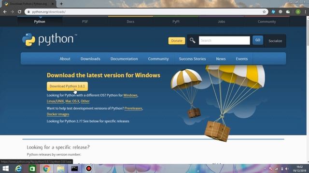Follow the Linux/UNIX link
Viewport: 309px width, 173px height.
[x=55, y=101]
